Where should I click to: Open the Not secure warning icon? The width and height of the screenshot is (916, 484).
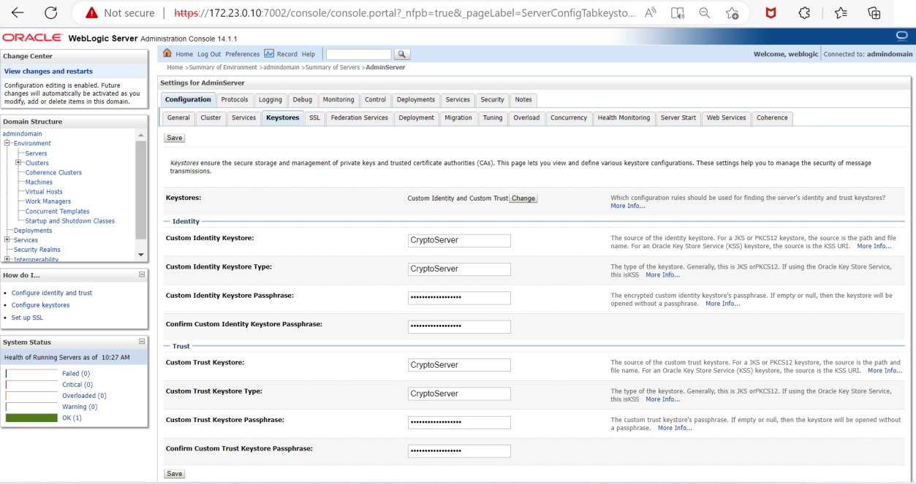point(91,13)
